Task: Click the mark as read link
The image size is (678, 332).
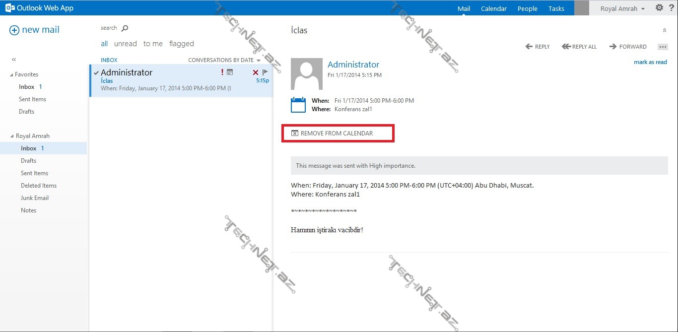Action: [650, 62]
